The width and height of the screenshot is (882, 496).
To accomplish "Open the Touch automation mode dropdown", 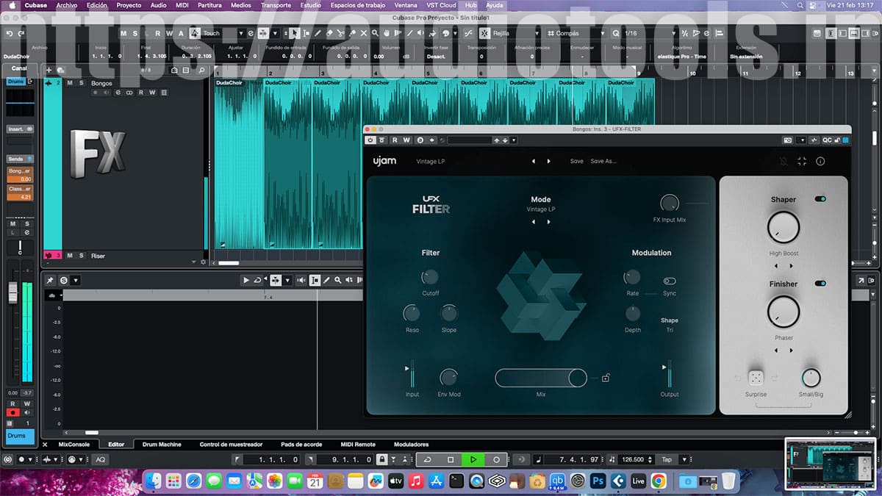I will pyautogui.click(x=240, y=33).
